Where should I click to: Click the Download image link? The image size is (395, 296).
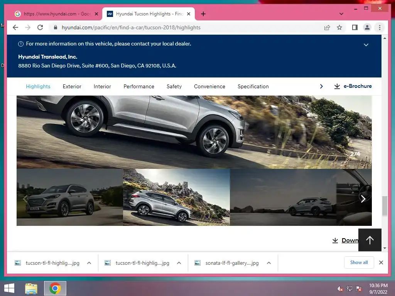coord(345,240)
